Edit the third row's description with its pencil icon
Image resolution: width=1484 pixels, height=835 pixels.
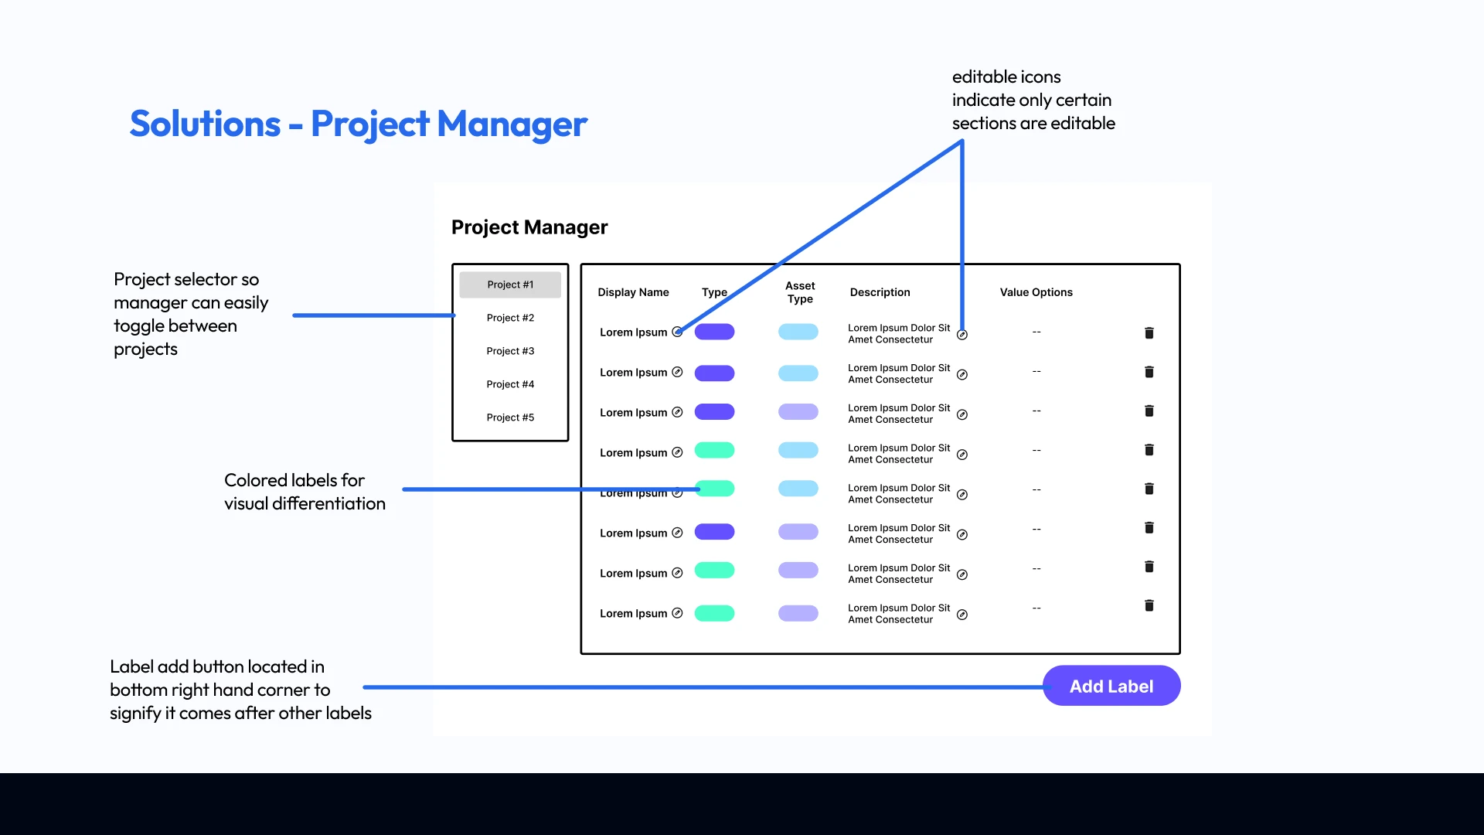pyautogui.click(x=962, y=414)
